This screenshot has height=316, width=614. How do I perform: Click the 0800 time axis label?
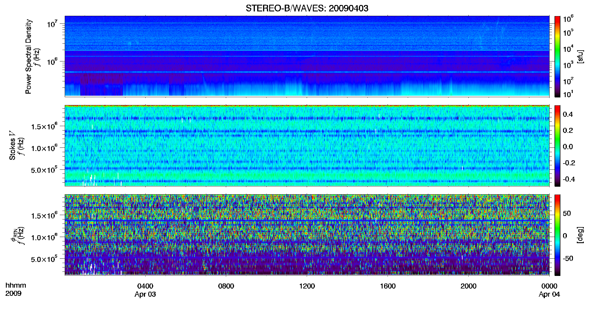[x=226, y=286]
